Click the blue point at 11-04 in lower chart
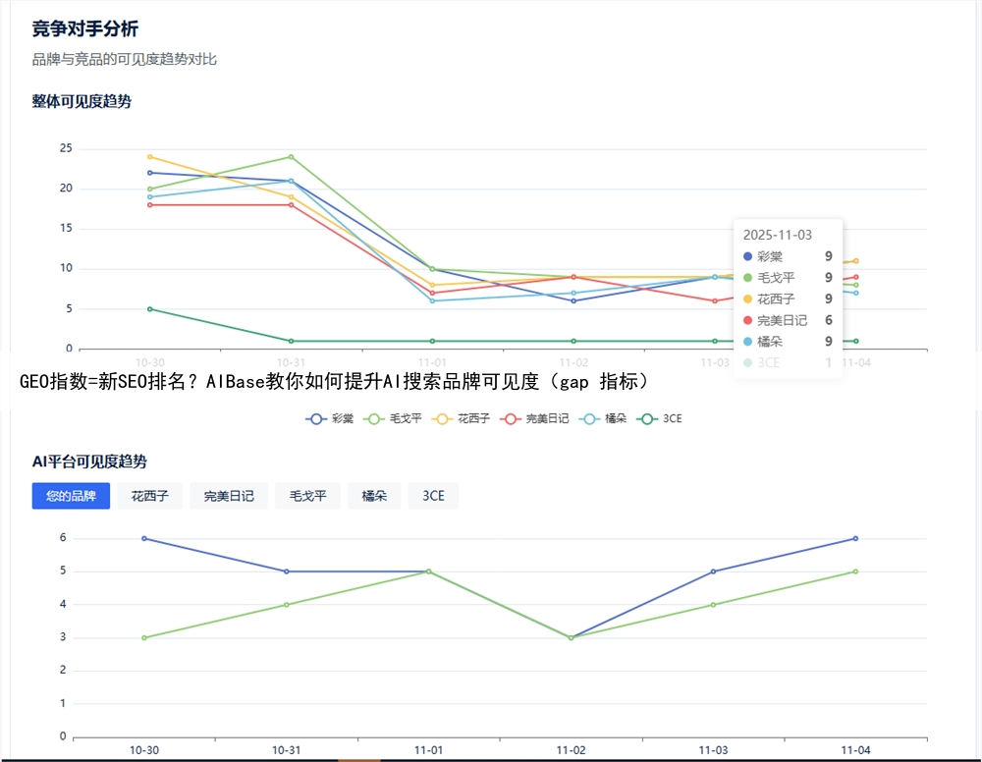The height and width of the screenshot is (762, 982). 855,538
